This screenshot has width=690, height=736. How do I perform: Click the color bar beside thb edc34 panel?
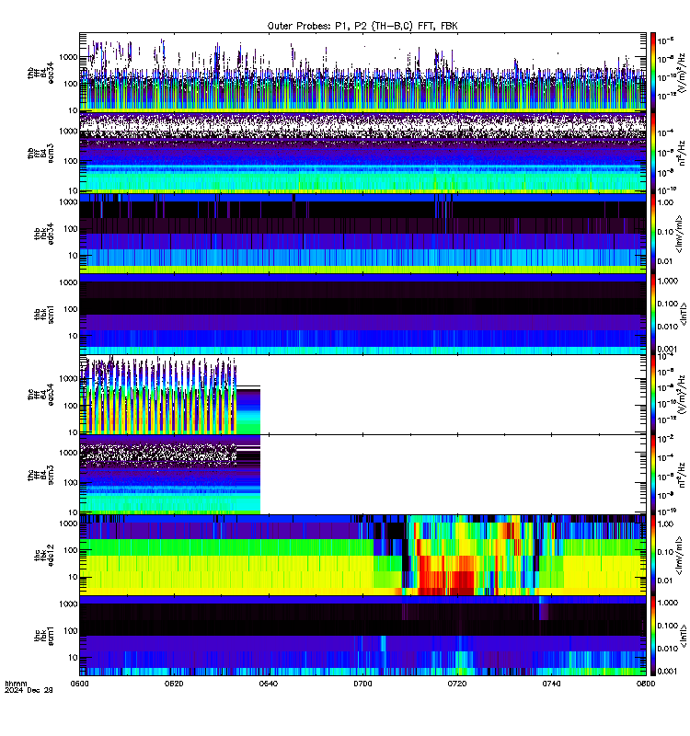pos(653,234)
